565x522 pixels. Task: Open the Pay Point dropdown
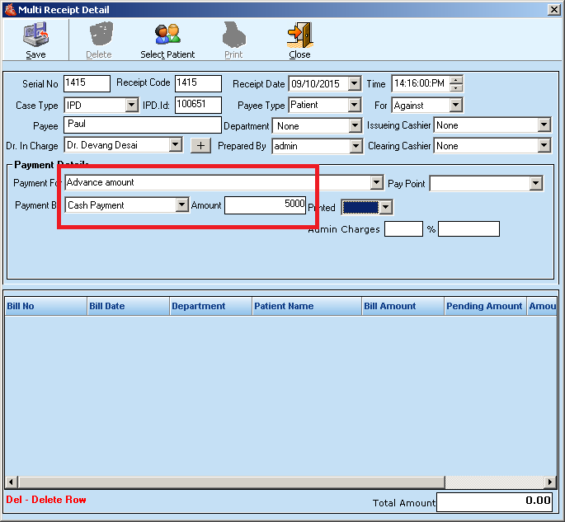click(x=535, y=183)
